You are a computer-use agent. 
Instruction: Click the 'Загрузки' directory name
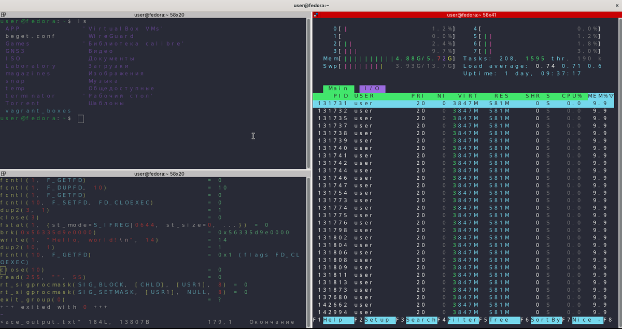point(108,66)
